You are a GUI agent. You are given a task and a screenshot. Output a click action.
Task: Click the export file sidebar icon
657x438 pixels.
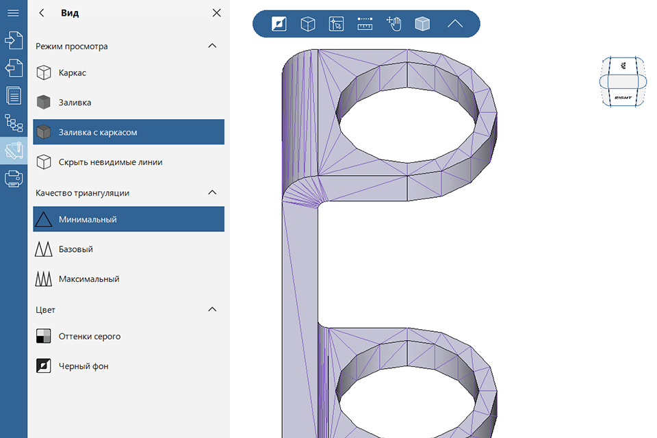pyautogui.click(x=14, y=68)
